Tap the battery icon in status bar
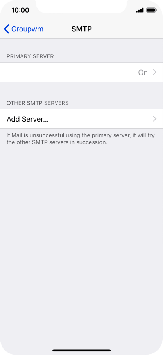The image size is (163, 355). (x=151, y=10)
